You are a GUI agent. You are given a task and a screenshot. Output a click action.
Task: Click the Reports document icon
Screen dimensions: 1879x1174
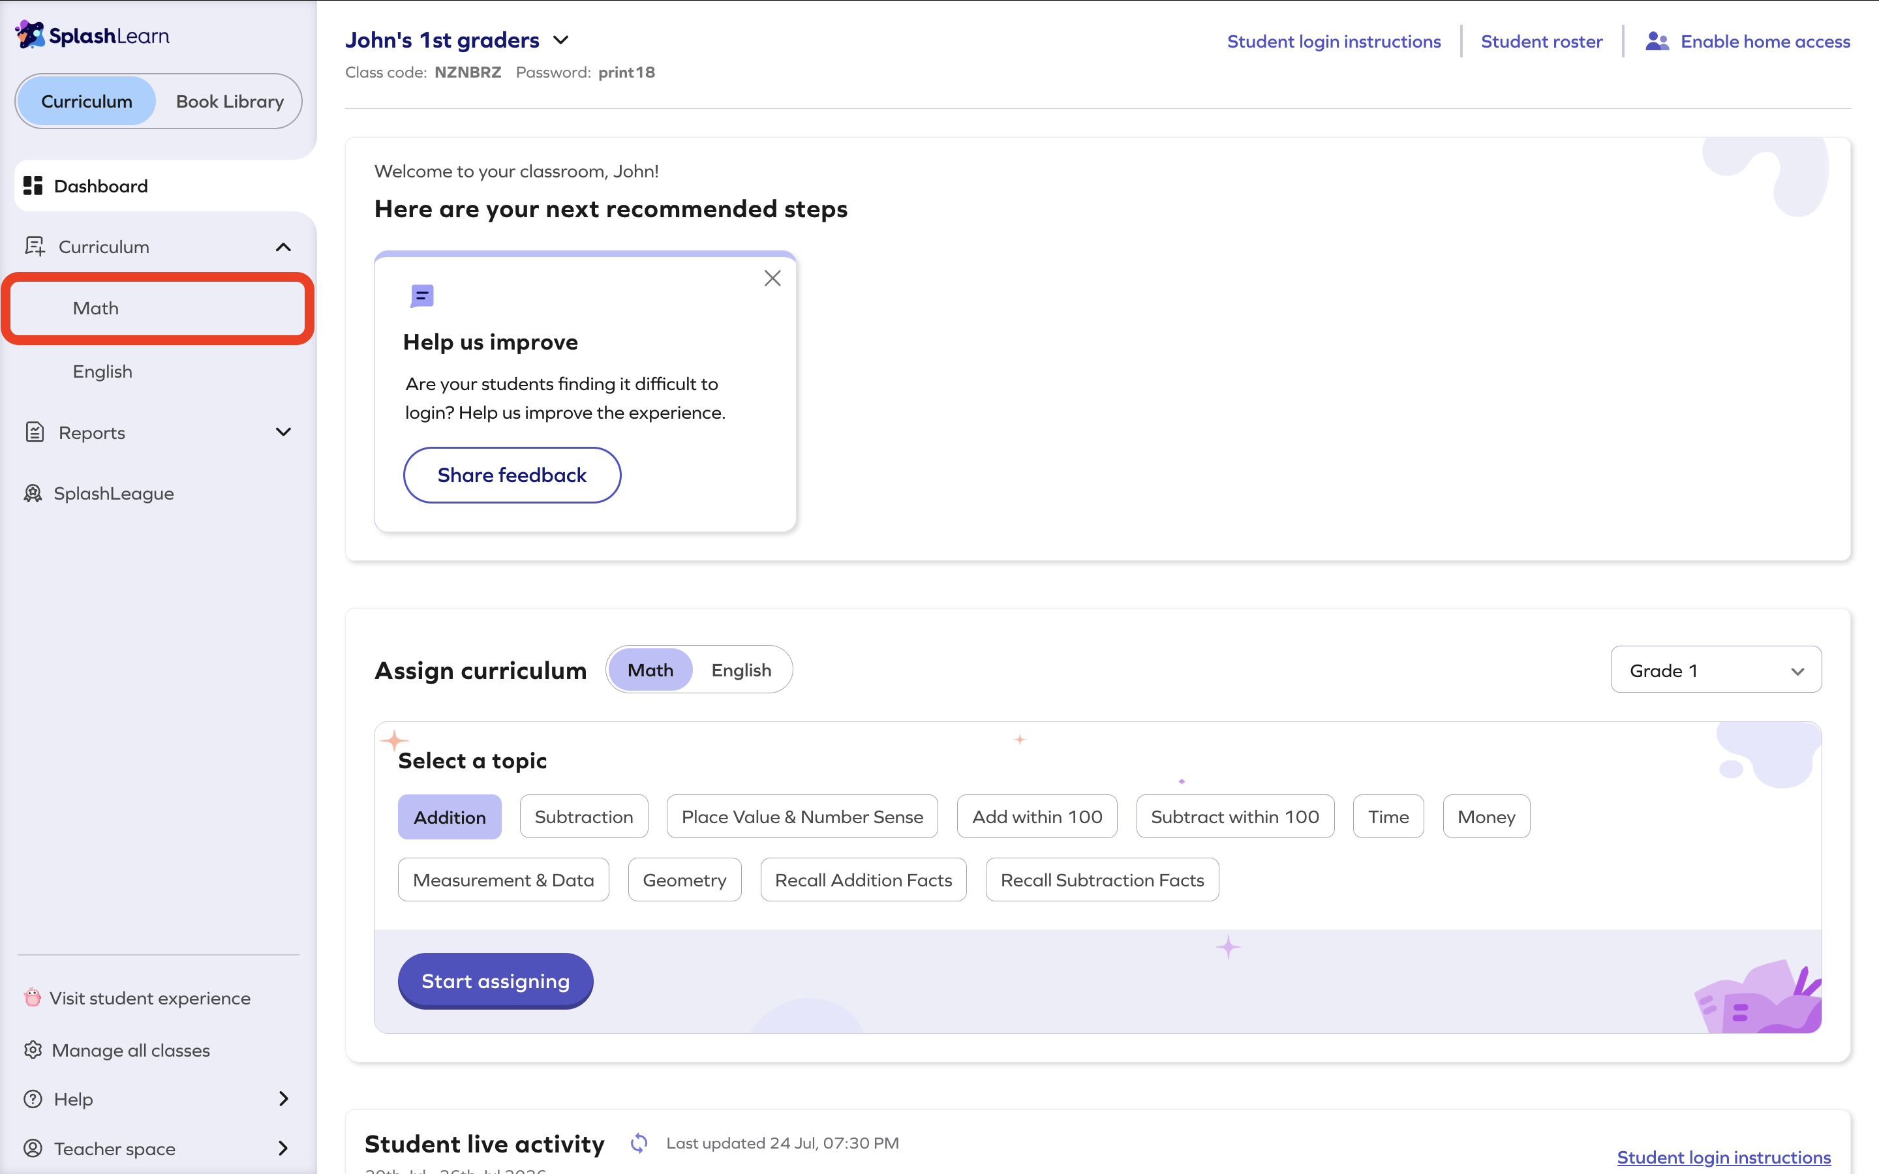(35, 432)
